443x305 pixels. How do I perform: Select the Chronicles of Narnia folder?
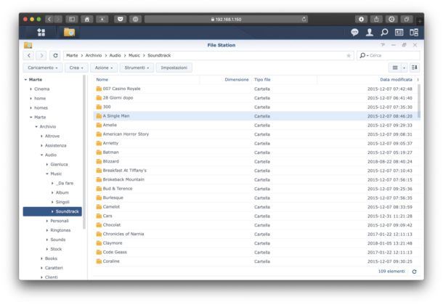point(123,234)
